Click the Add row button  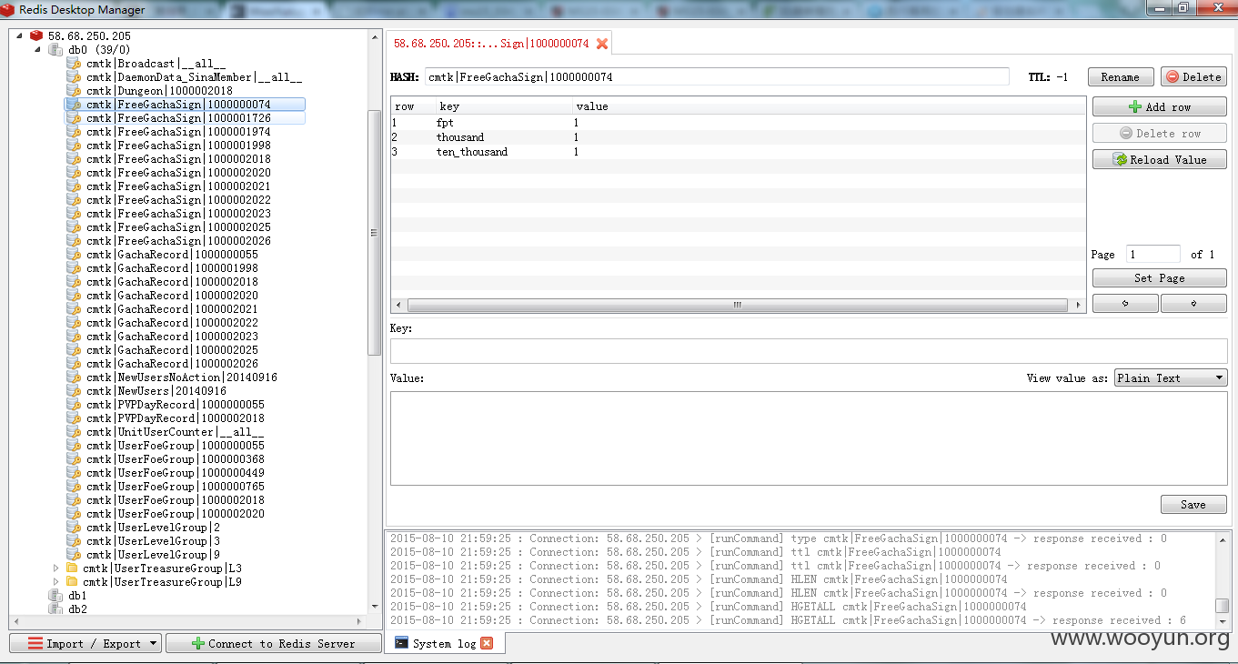point(1160,106)
